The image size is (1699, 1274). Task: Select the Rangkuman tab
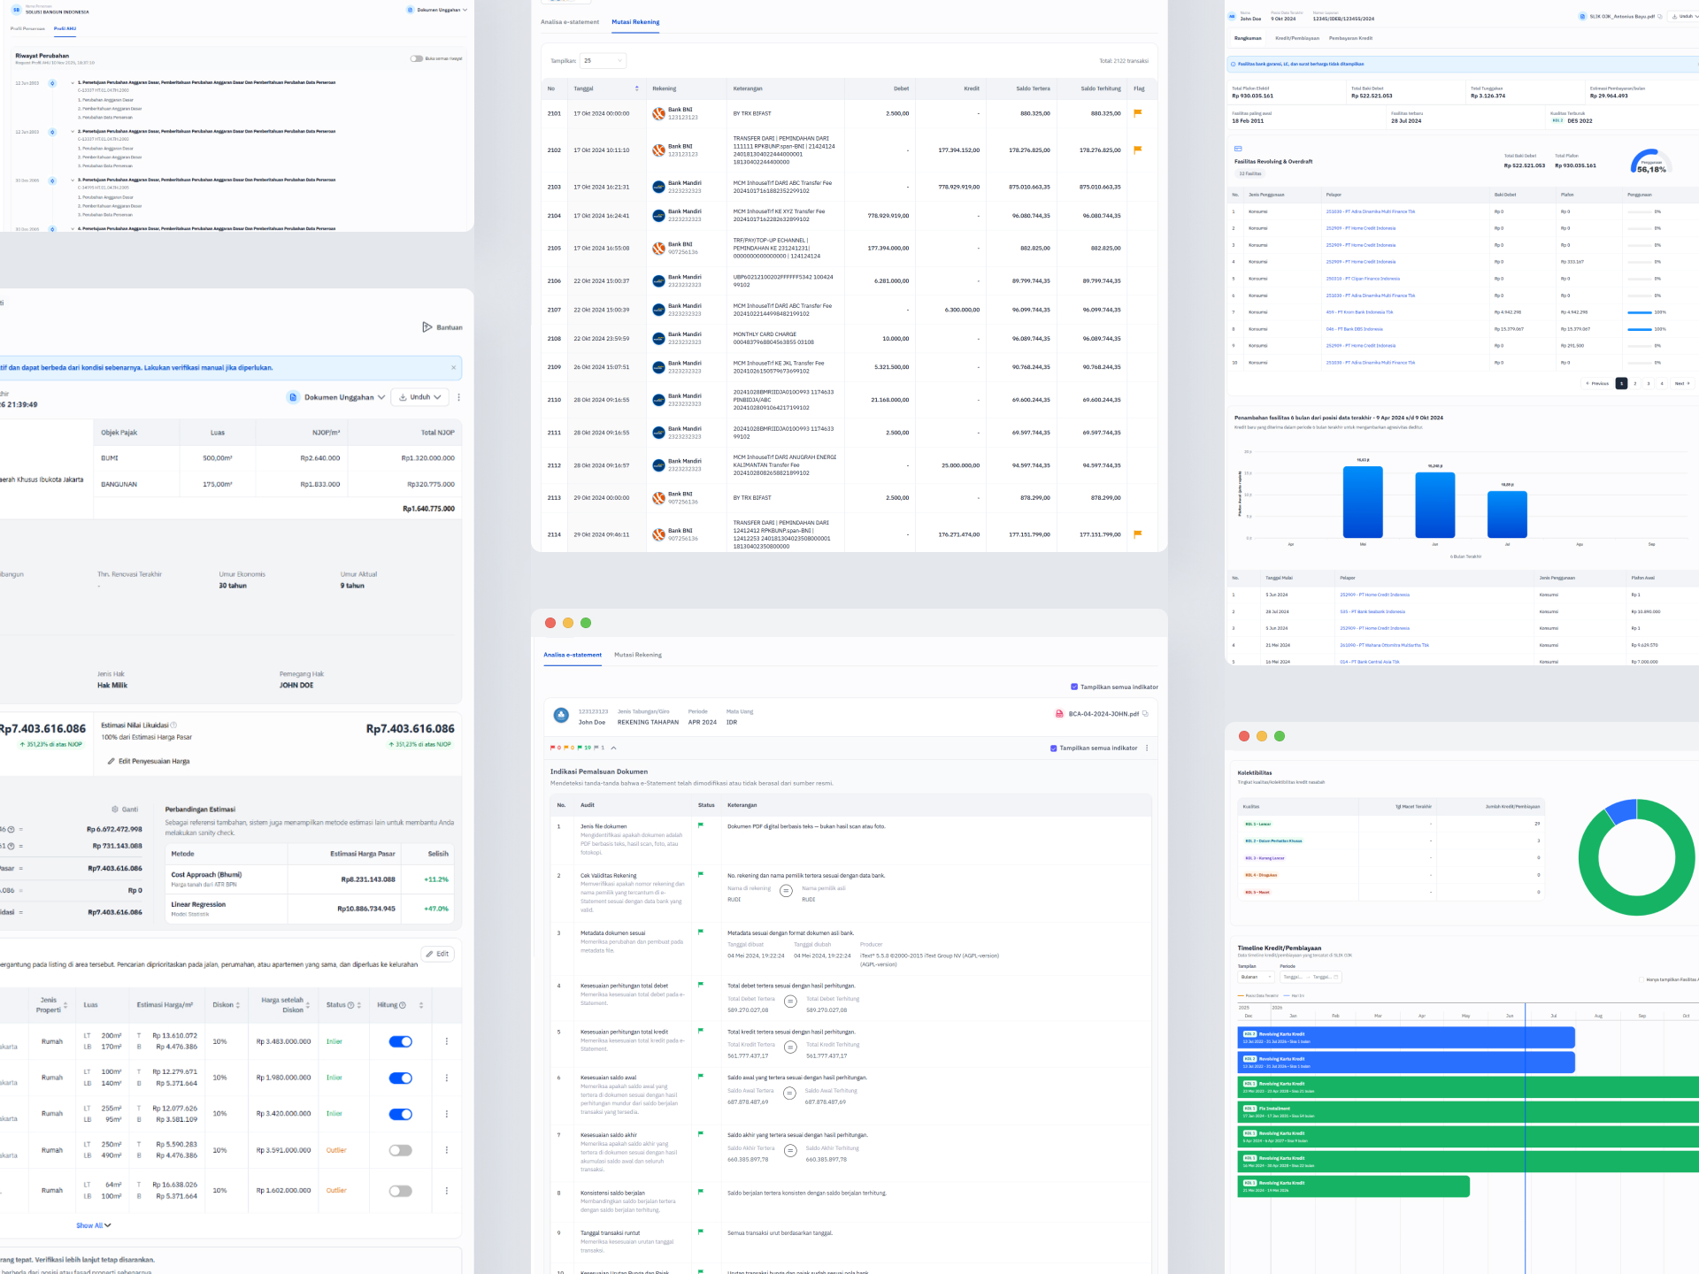(1248, 38)
